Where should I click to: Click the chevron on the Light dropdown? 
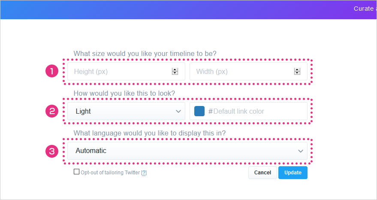pyautogui.click(x=178, y=111)
